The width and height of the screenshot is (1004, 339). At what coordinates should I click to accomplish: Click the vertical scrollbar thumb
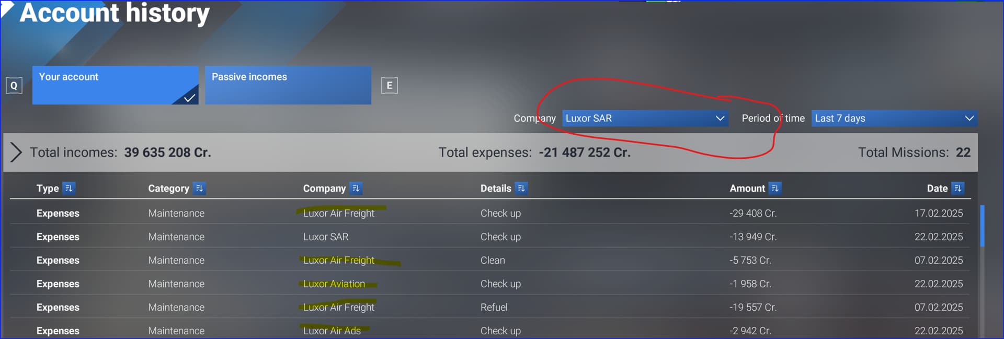pyautogui.click(x=983, y=226)
